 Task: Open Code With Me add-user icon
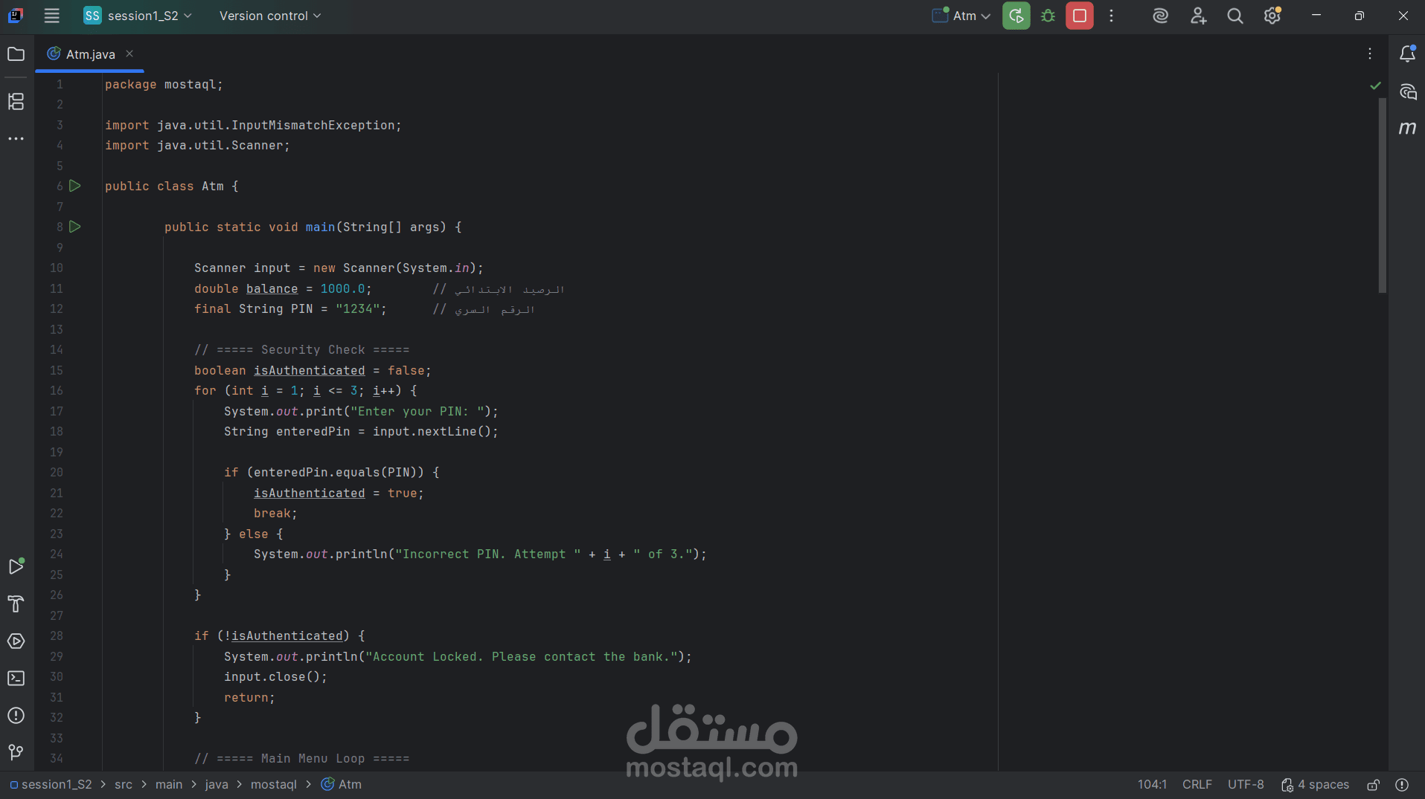click(x=1198, y=16)
